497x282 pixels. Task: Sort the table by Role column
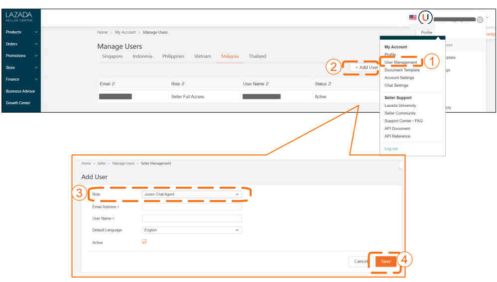183,84
